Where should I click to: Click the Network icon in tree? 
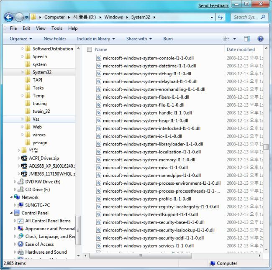[x=17, y=197]
